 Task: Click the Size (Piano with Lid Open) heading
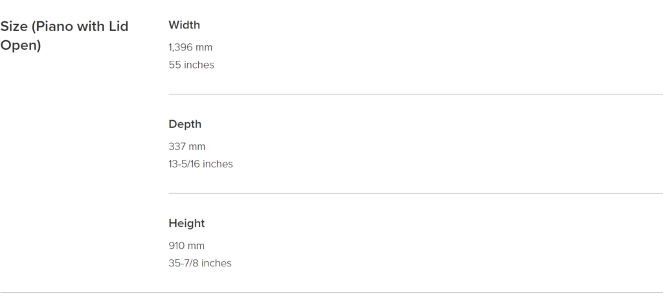(x=64, y=36)
